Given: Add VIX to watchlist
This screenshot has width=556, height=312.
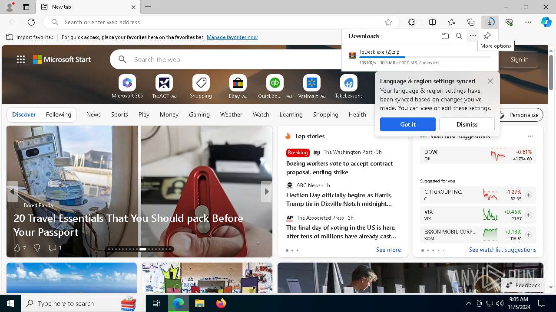Looking at the screenshot, I should click(529, 215).
